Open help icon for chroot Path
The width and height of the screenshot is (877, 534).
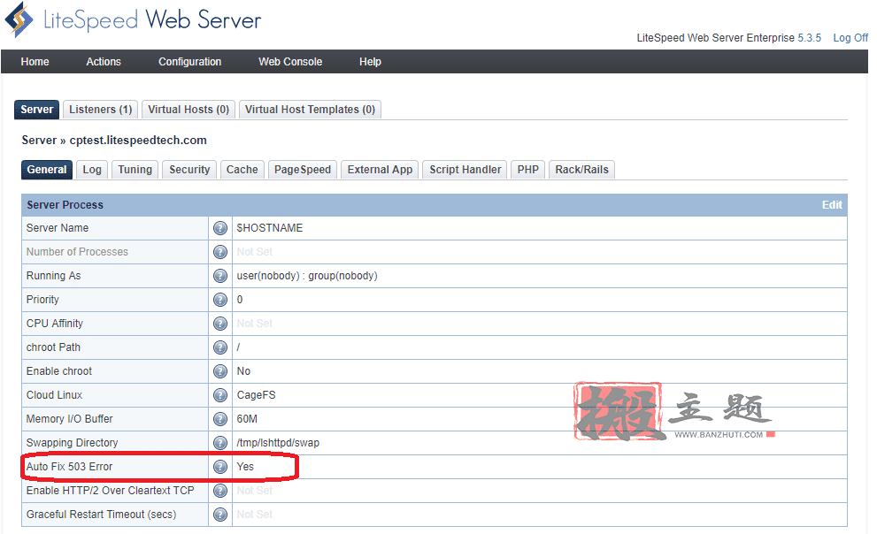pyautogui.click(x=220, y=347)
